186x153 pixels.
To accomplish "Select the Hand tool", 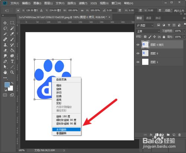I will [x=5, y=72].
